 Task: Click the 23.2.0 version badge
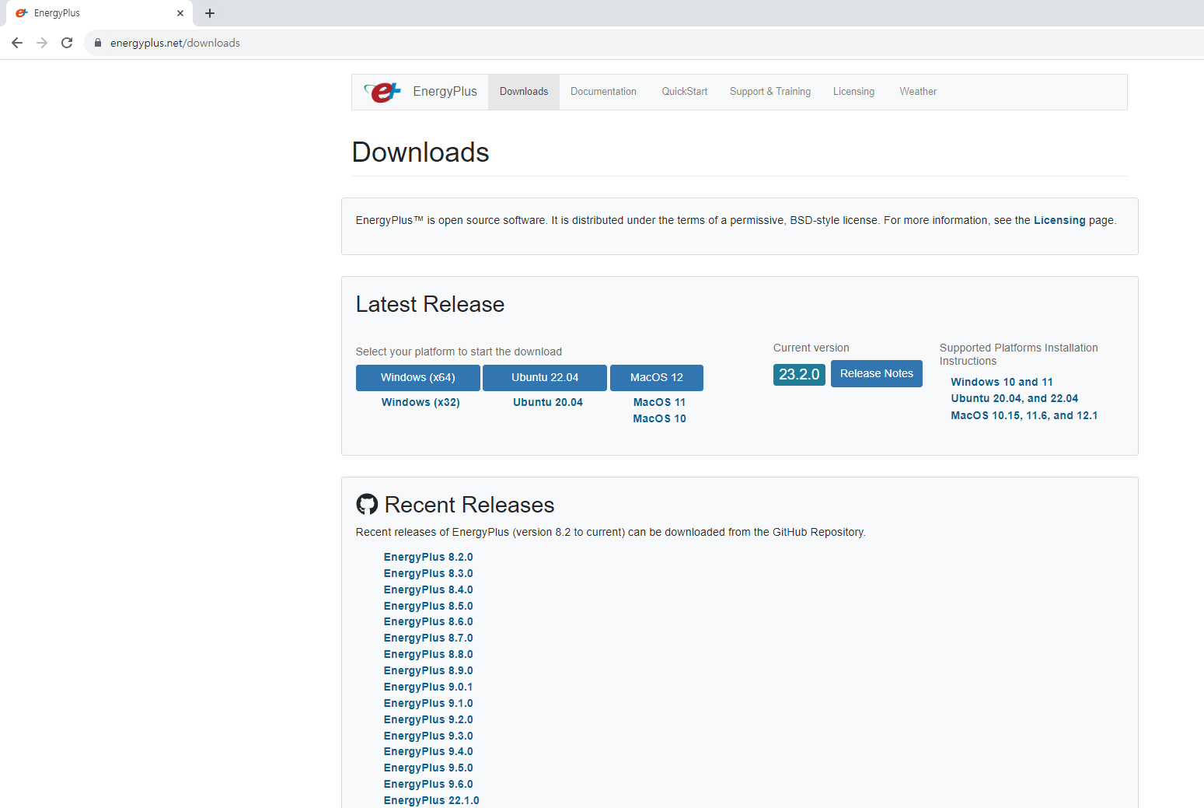(799, 374)
